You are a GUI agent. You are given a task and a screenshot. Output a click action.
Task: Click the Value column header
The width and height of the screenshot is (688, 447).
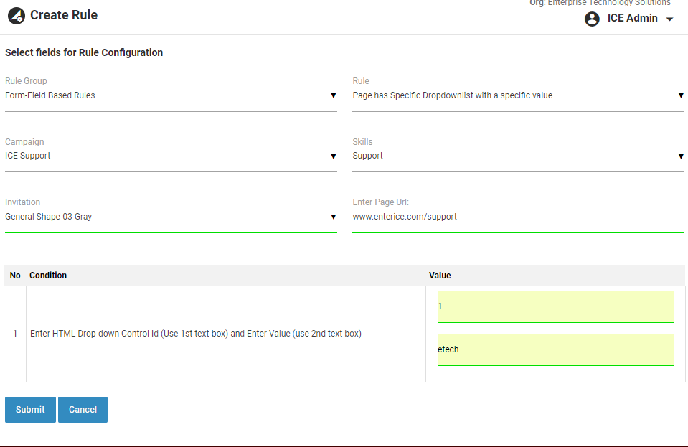(440, 276)
